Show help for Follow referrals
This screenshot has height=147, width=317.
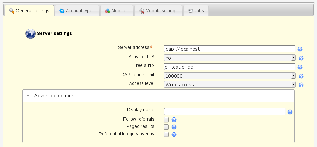[x=174, y=120]
